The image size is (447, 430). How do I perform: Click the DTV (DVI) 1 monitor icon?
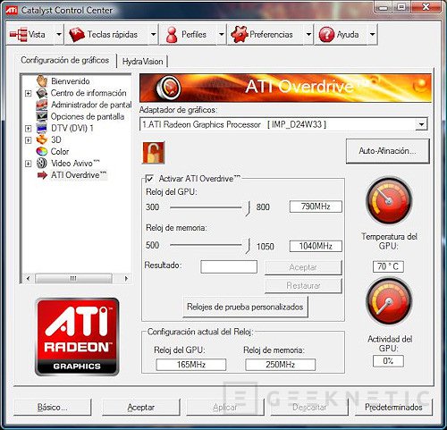pyautogui.click(x=42, y=128)
